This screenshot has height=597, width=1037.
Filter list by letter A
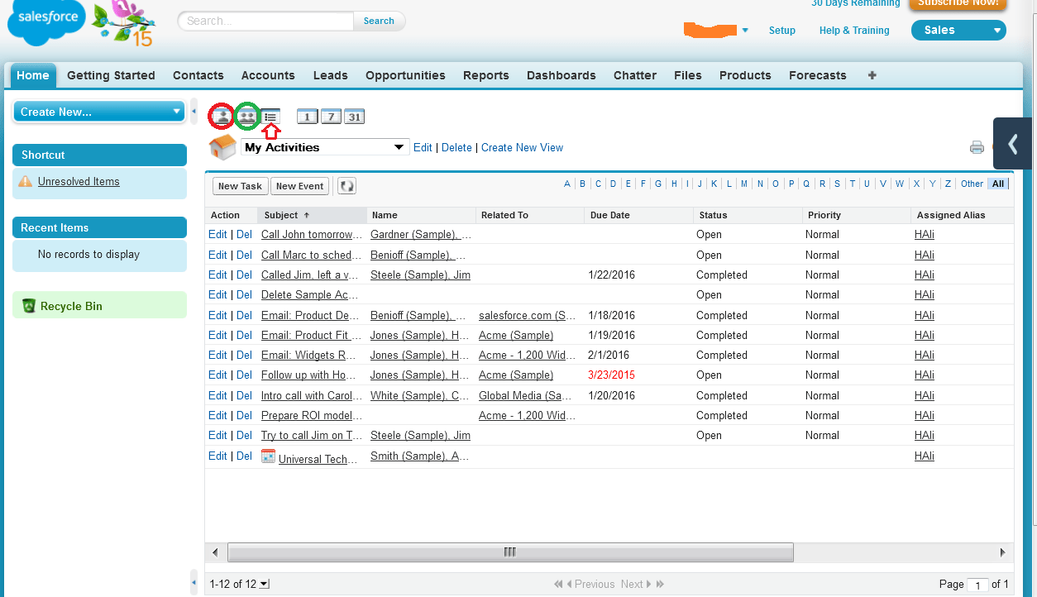pyautogui.click(x=567, y=184)
